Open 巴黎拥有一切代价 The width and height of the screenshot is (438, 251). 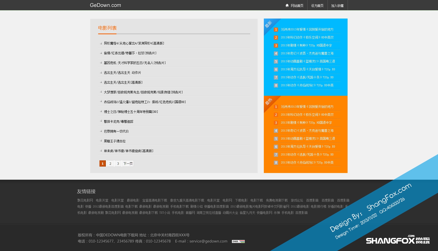(x=116, y=132)
